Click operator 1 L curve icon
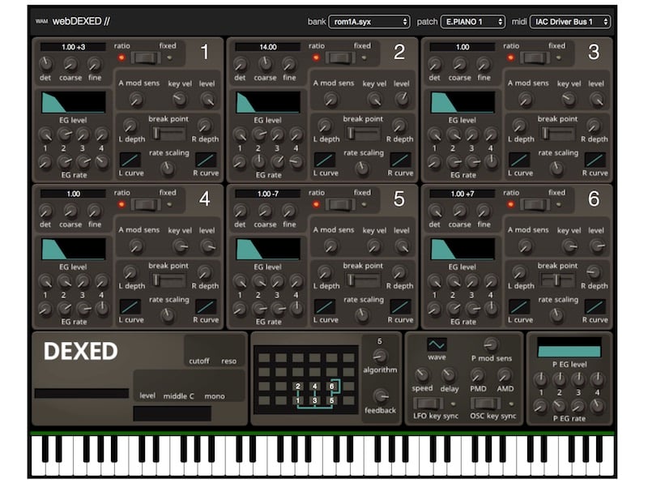This screenshot has width=648, height=483. point(130,160)
